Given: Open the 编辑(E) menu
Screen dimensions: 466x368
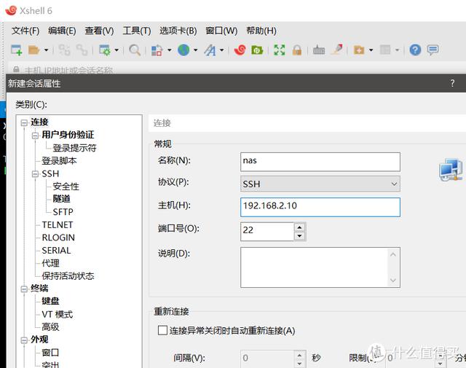Looking at the screenshot, I should tap(62, 31).
